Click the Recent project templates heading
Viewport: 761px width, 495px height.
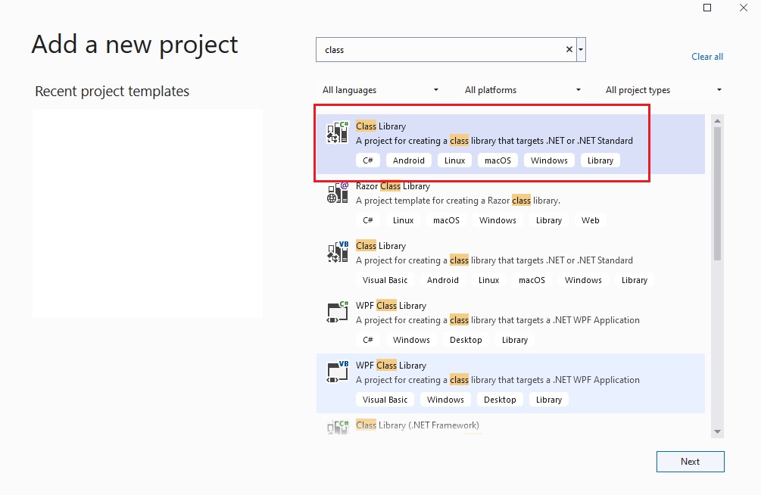112,92
